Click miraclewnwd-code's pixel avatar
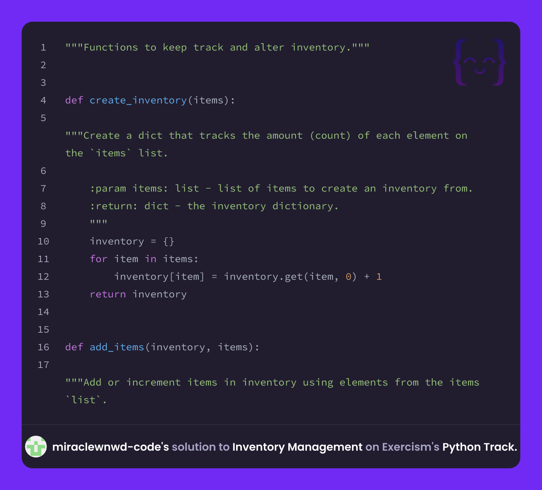Image resolution: width=542 pixels, height=490 pixels. pos(36,447)
